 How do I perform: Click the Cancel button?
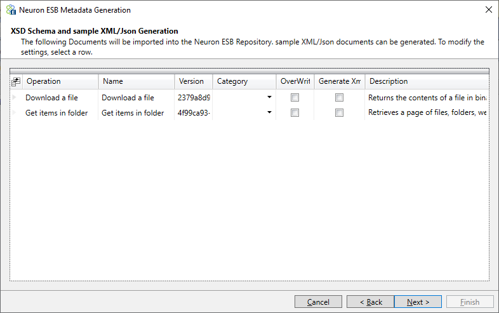318,302
